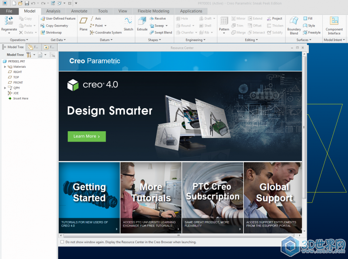Select PRT0001.PRT in model tree
348x259 pixels.
point(14,61)
